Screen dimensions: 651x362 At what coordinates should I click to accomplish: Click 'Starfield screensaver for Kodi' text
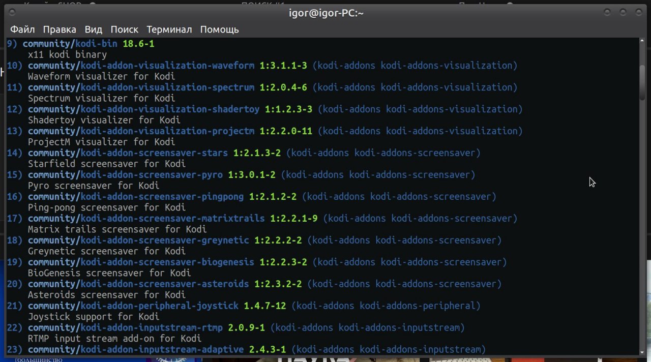tap(107, 164)
